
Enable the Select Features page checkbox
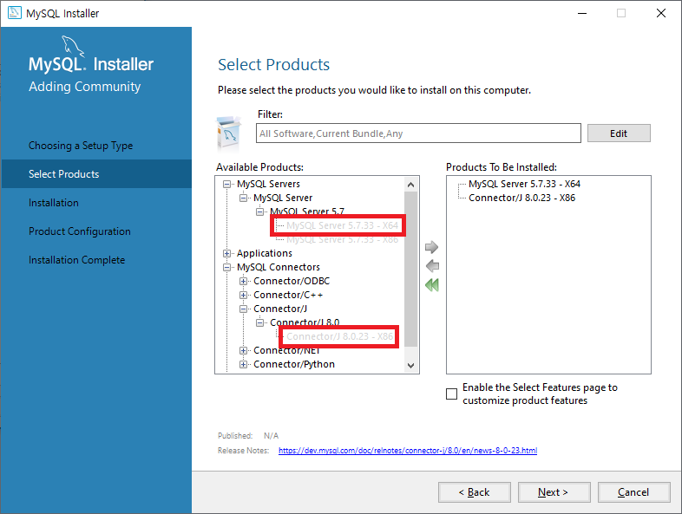452,394
